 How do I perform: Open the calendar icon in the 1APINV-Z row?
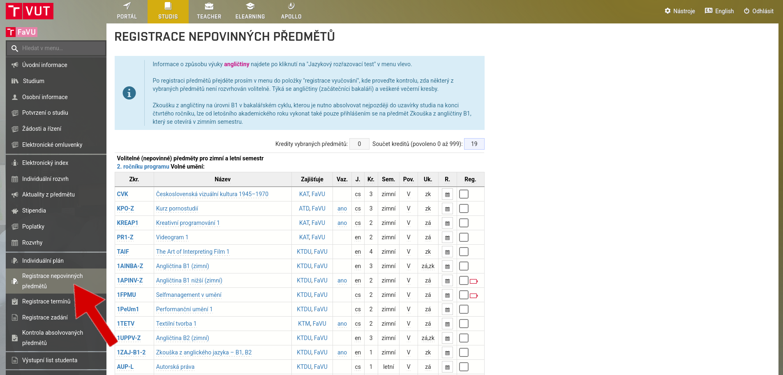[x=447, y=281]
